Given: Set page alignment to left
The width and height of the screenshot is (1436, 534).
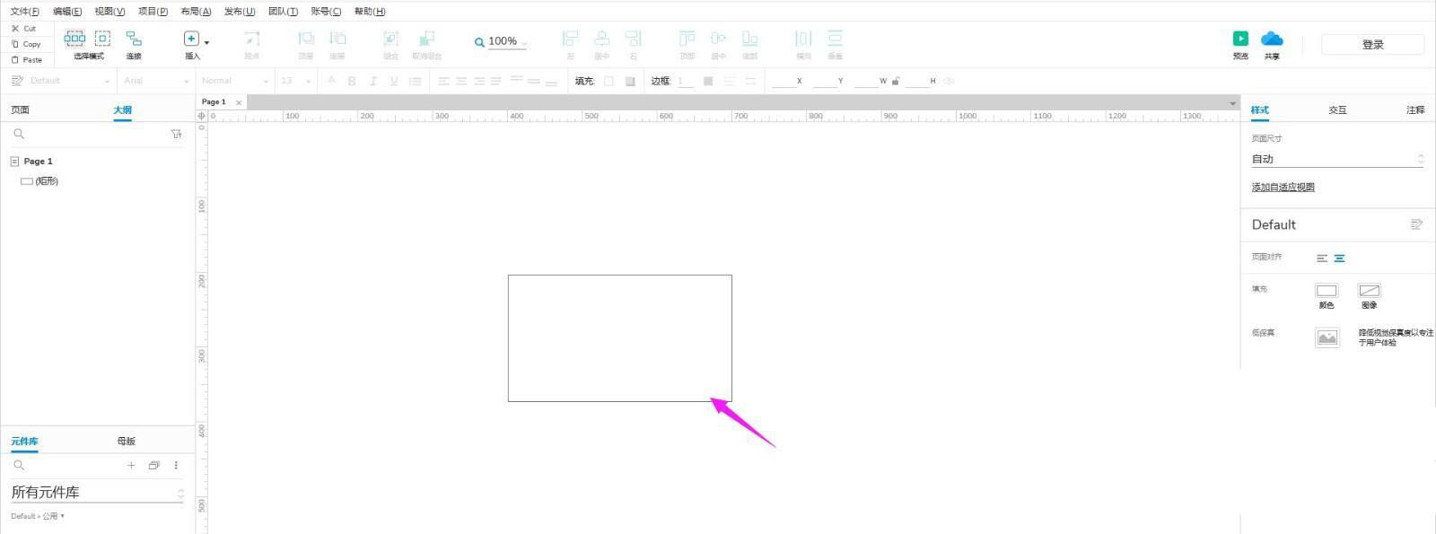Looking at the screenshot, I should [x=1321, y=258].
